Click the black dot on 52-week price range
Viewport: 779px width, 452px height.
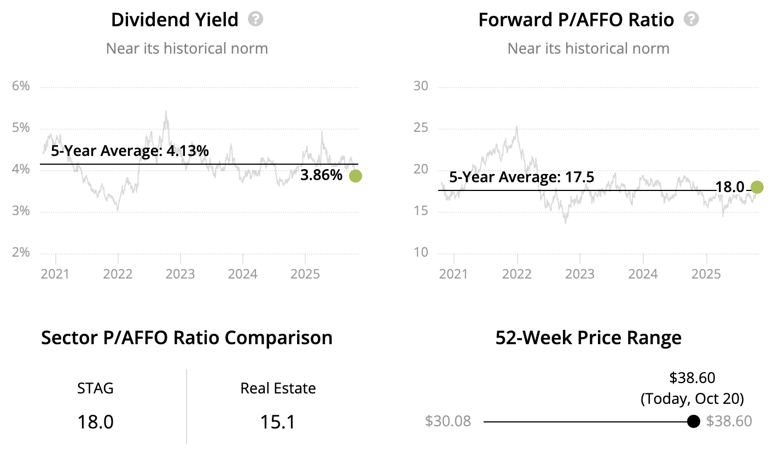[x=693, y=421]
